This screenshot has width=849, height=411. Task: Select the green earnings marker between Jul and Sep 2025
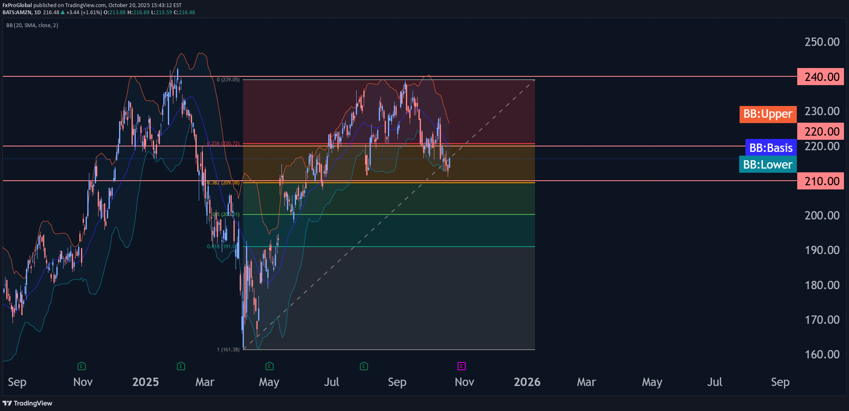click(x=364, y=366)
